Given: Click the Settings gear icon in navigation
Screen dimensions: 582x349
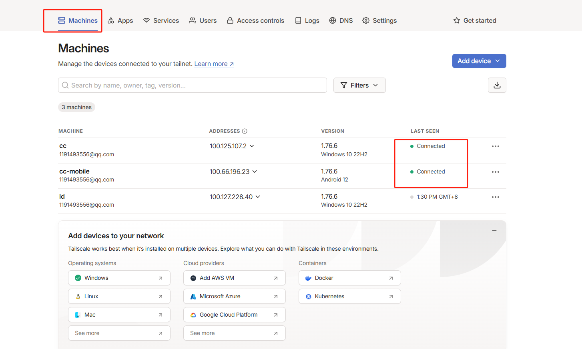Looking at the screenshot, I should tap(366, 20).
